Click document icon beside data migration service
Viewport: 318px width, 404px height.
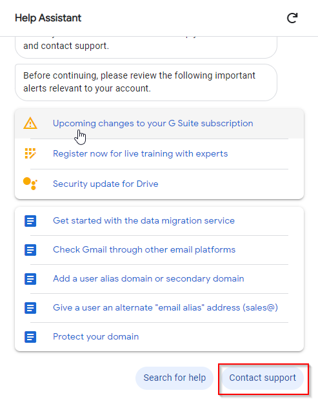[x=30, y=221]
